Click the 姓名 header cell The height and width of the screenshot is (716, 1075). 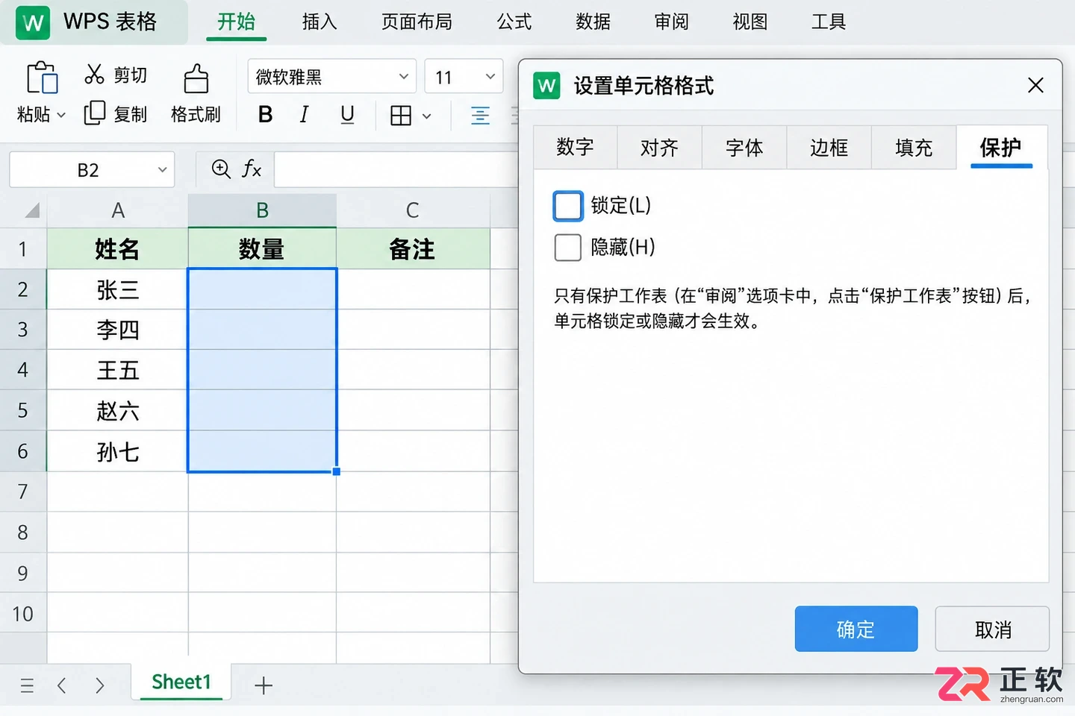pos(117,249)
